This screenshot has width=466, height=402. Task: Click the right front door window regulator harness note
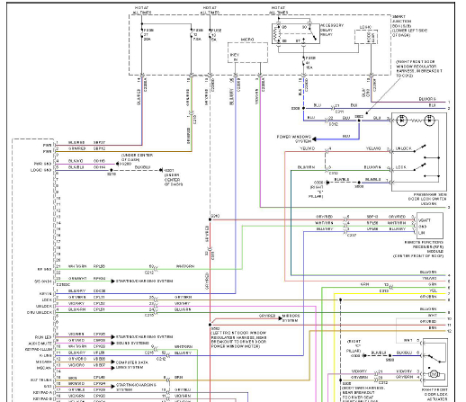point(419,68)
